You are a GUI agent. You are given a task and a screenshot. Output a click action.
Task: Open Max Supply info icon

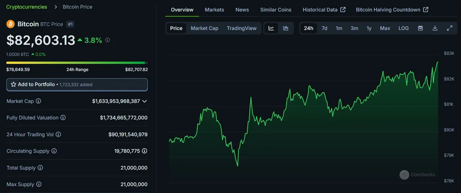click(x=39, y=184)
